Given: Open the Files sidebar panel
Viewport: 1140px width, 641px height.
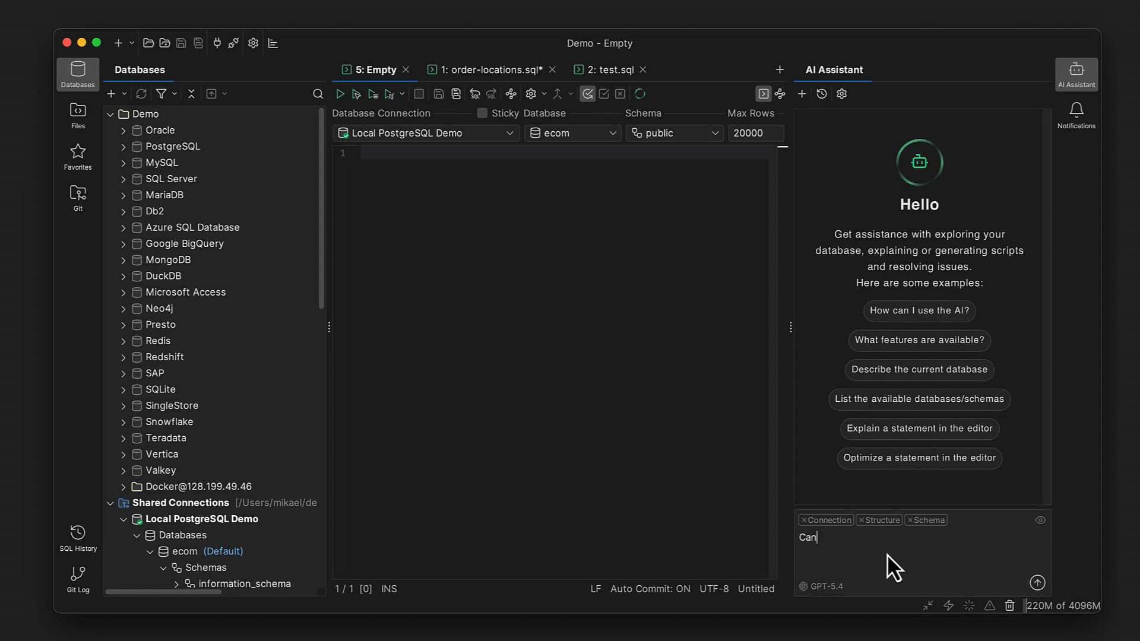Looking at the screenshot, I should point(78,116).
